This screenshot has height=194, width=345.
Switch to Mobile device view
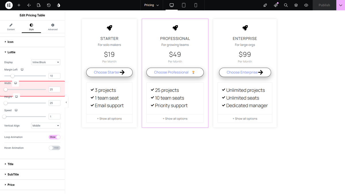196,5
